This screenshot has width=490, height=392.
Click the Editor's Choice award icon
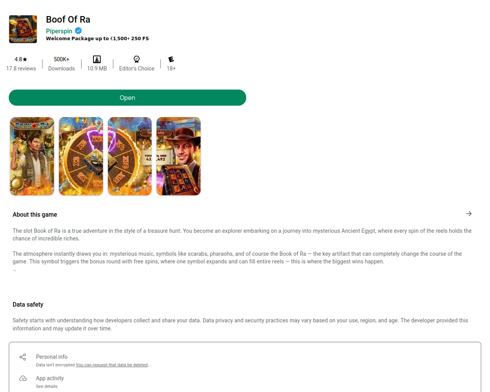pos(137,59)
